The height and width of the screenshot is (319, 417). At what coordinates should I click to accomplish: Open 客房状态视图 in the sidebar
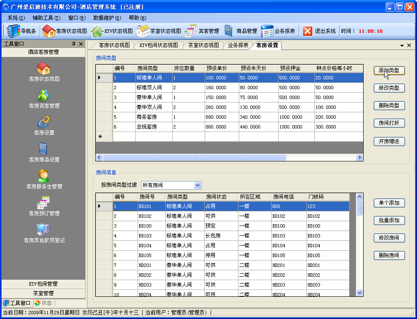coord(44,71)
